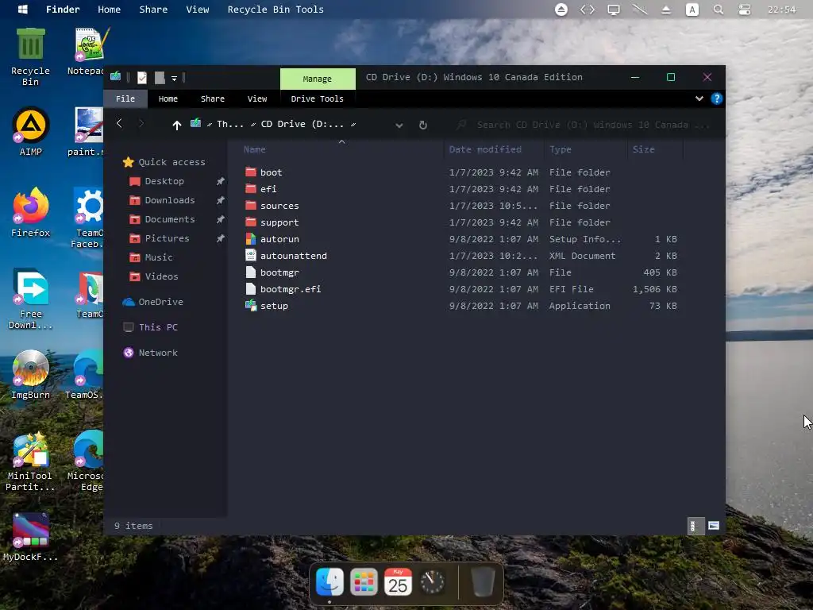Open Customize Quick Access Toolbar dropdown
Image resolution: width=813 pixels, height=610 pixels.
(174, 79)
